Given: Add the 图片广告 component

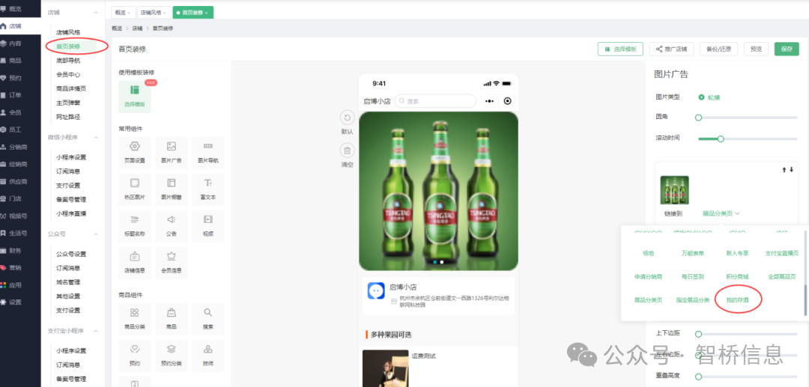Looking at the screenshot, I should point(172,152).
